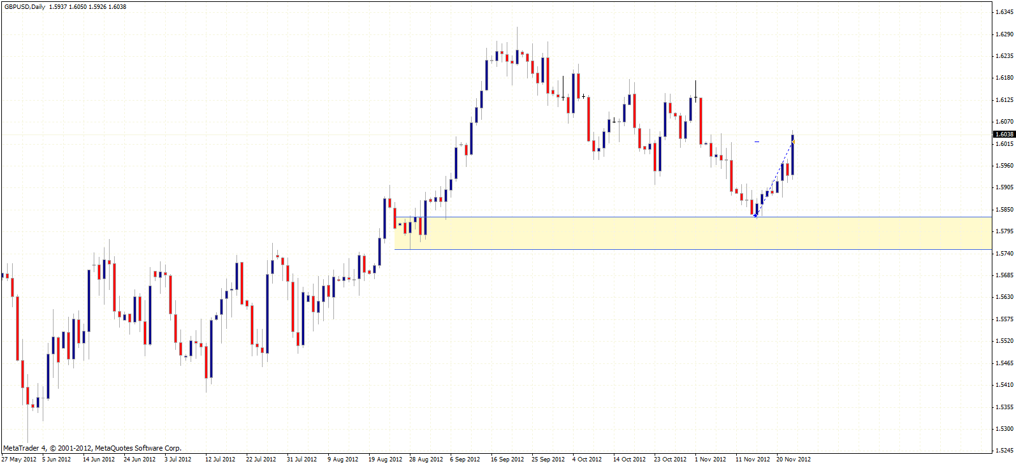Click the 1.5410 price axis label

click(x=1005, y=385)
